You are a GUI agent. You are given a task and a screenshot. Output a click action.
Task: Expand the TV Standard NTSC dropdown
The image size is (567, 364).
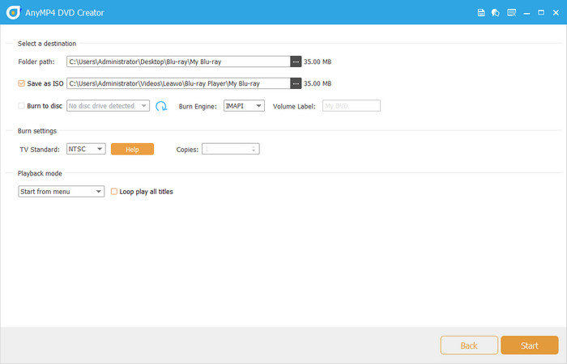pyautogui.click(x=86, y=149)
